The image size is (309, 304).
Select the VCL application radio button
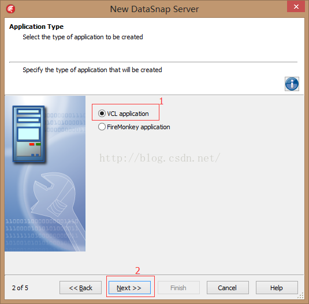coord(102,114)
